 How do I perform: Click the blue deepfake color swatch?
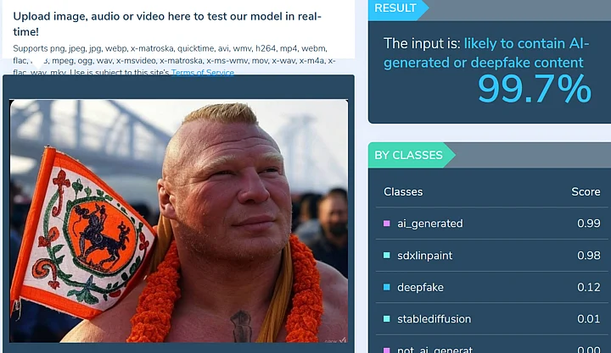coord(387,287)
